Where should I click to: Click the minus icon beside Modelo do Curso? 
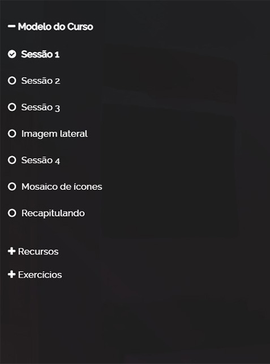pos(11,27)
